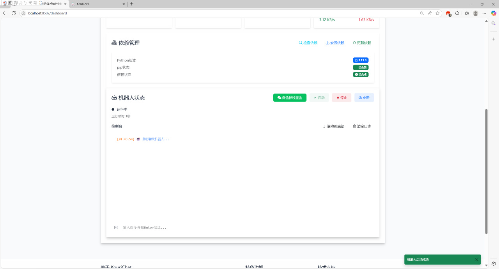Click the 3.12 KB/s upload speed value
The image size is (499, 269).
327,20
